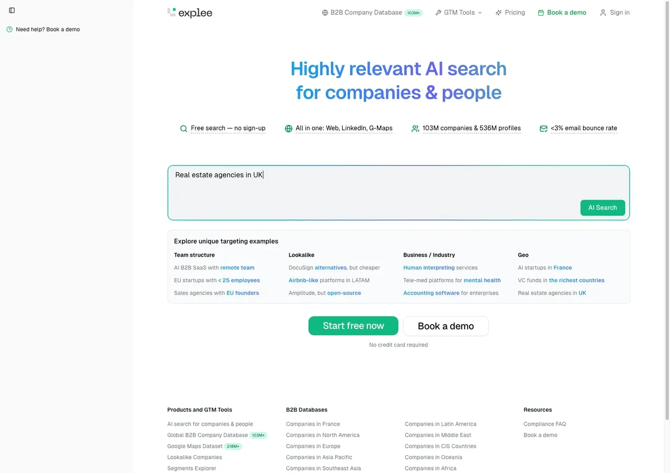This screenshot has width=670, height=473.
Task: Open Companies in France footer link
Action: 313,424
